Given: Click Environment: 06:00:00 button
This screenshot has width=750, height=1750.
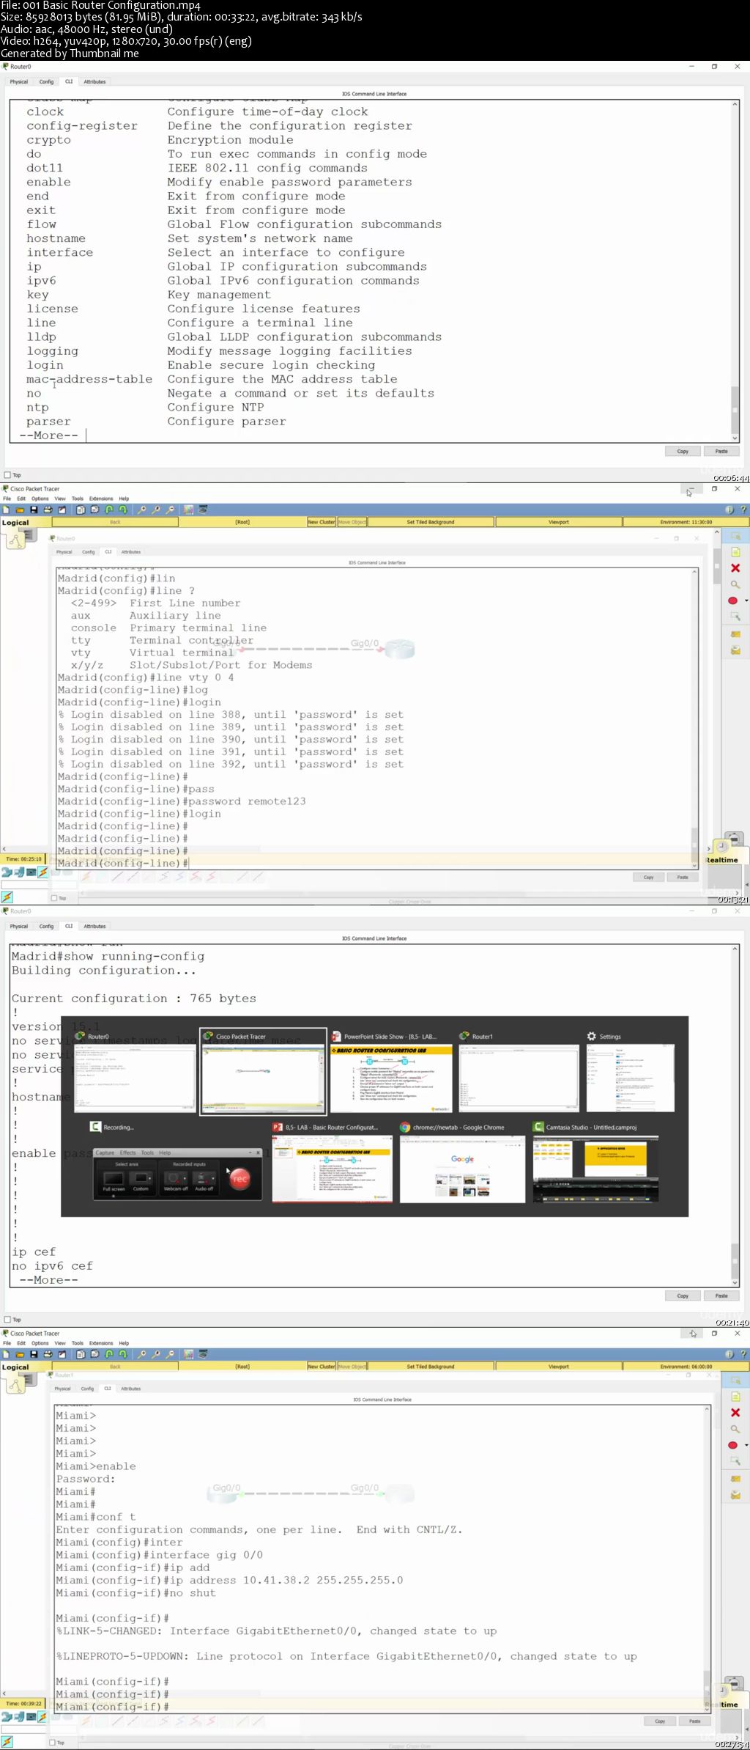Looking at the screenshot, I should pos(686,1367).
